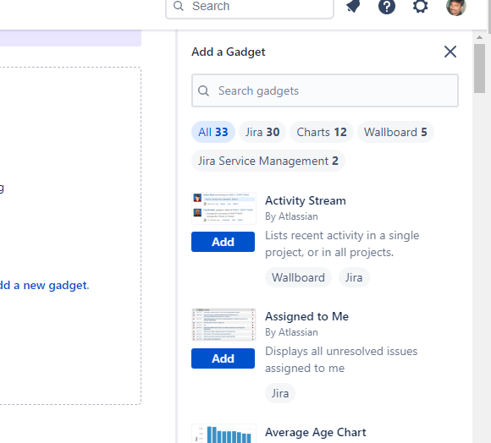
Task: Add the Assigned to Me gadget
Action: tap(223, 358)
